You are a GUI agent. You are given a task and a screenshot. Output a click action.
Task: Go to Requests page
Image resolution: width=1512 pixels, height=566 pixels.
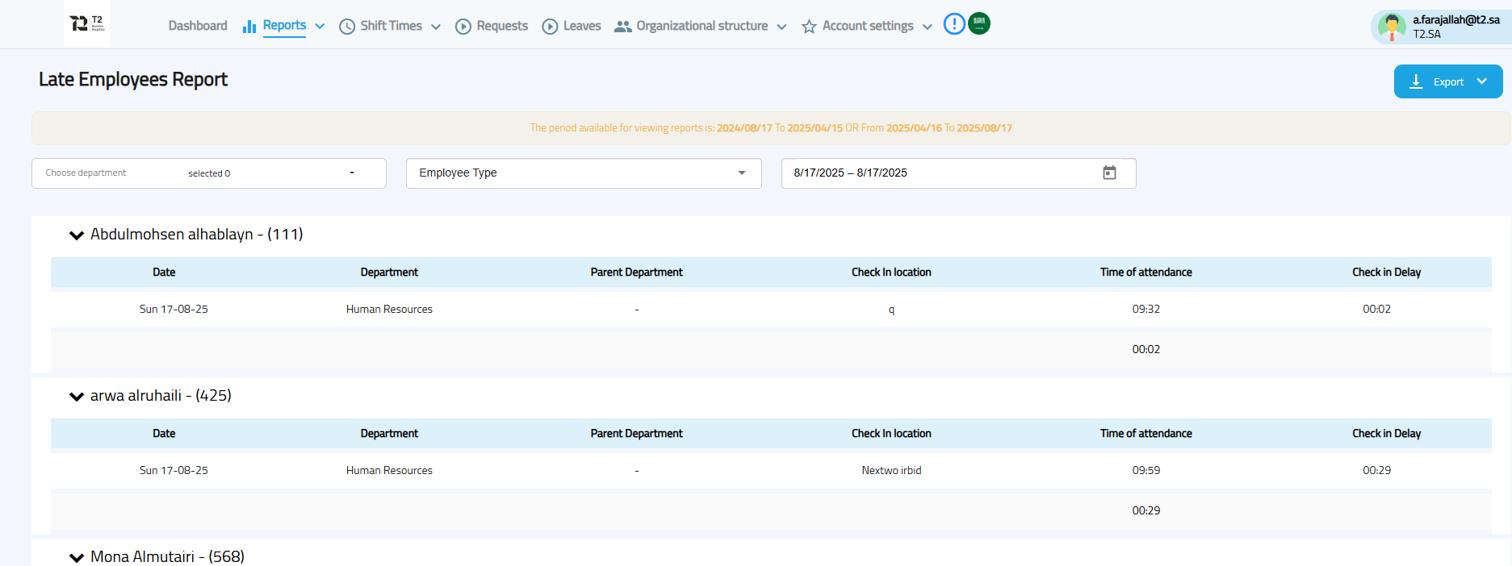tap(501, 26)
